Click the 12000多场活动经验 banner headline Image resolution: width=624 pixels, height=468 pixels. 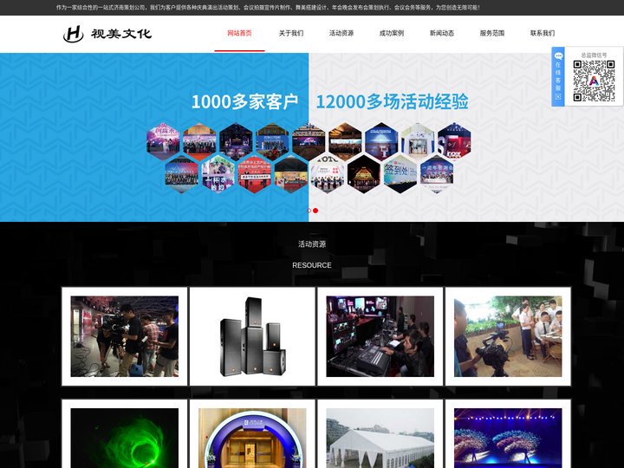[392, 102]
